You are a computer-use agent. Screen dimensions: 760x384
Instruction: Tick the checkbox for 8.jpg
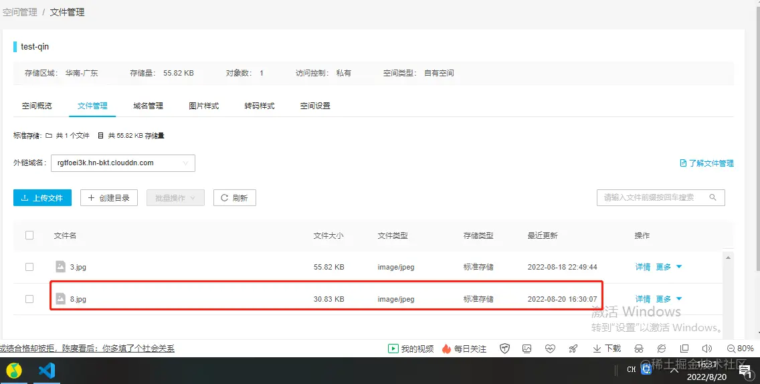29,298
